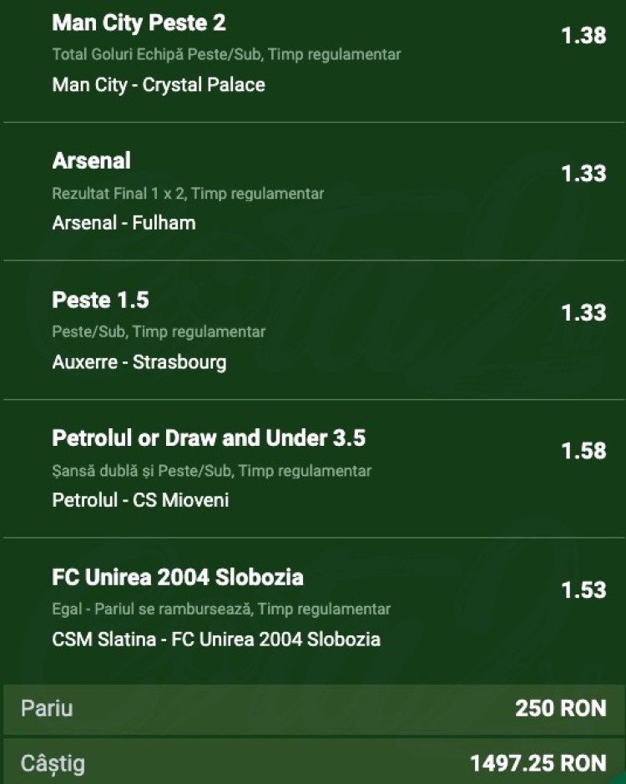
Task: Click Șansă dublă și Peste/Sub market text
Action: coord(211,471)
